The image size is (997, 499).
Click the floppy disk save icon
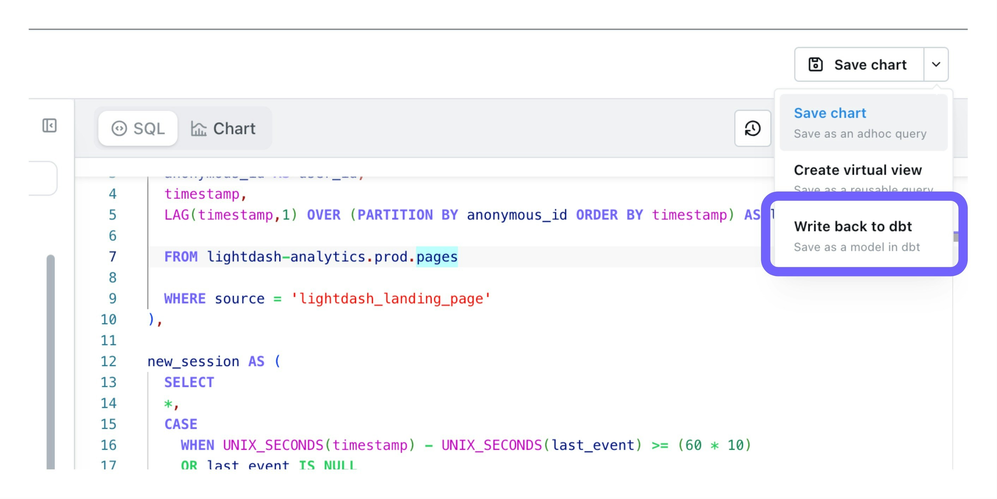coord(815,65)
